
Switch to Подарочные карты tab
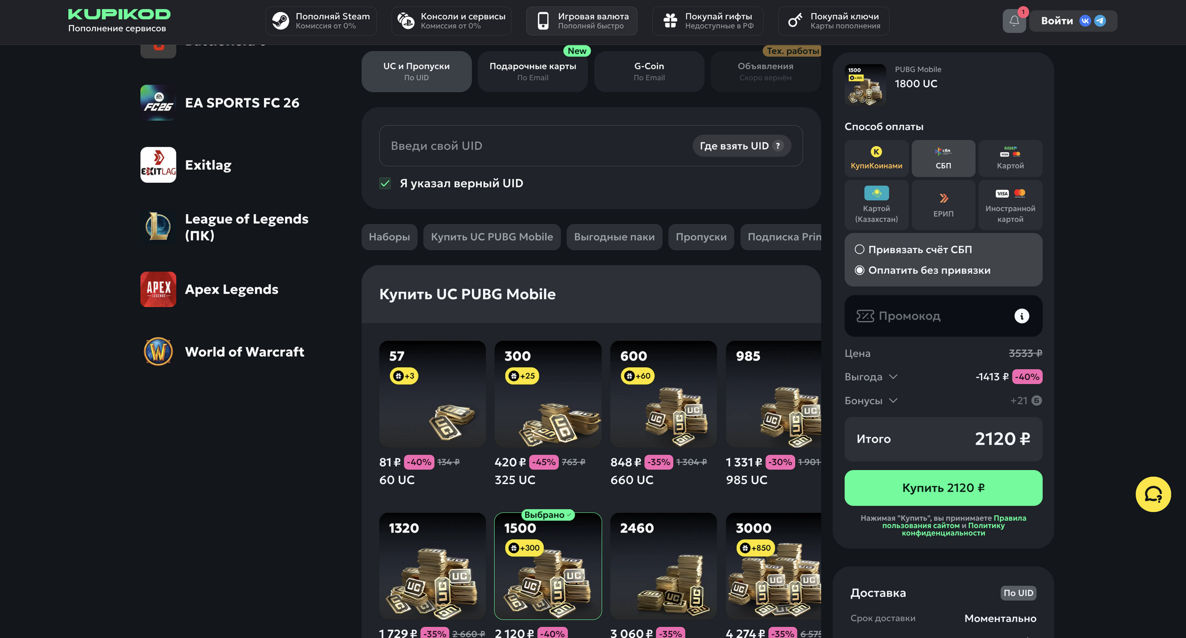pyautogui.click(x=532, y=71)
